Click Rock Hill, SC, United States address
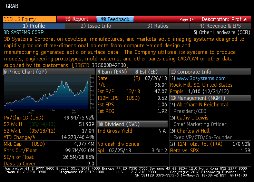The width and height of the screenshot is (254, 182). 201,85
